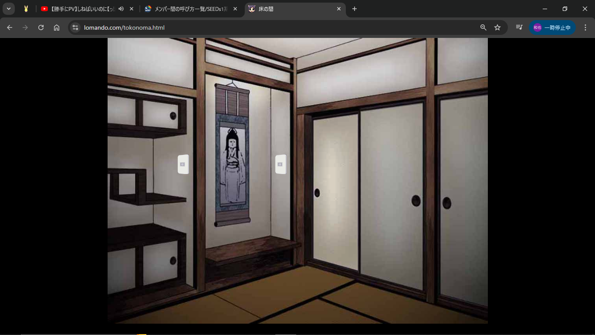The height and width of the screenshot is (335, 595).
Task: Open a new tab with plus button
Action: [355, 9]
